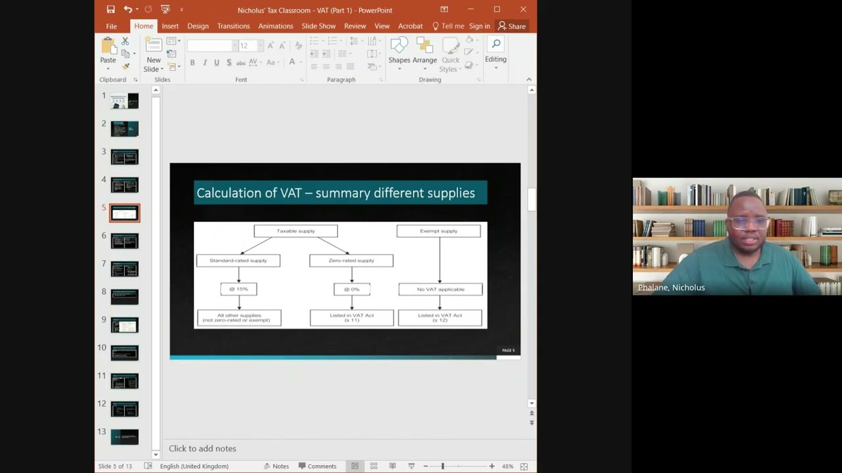Toggle Justify paragraph alignment

coord(350,66)
